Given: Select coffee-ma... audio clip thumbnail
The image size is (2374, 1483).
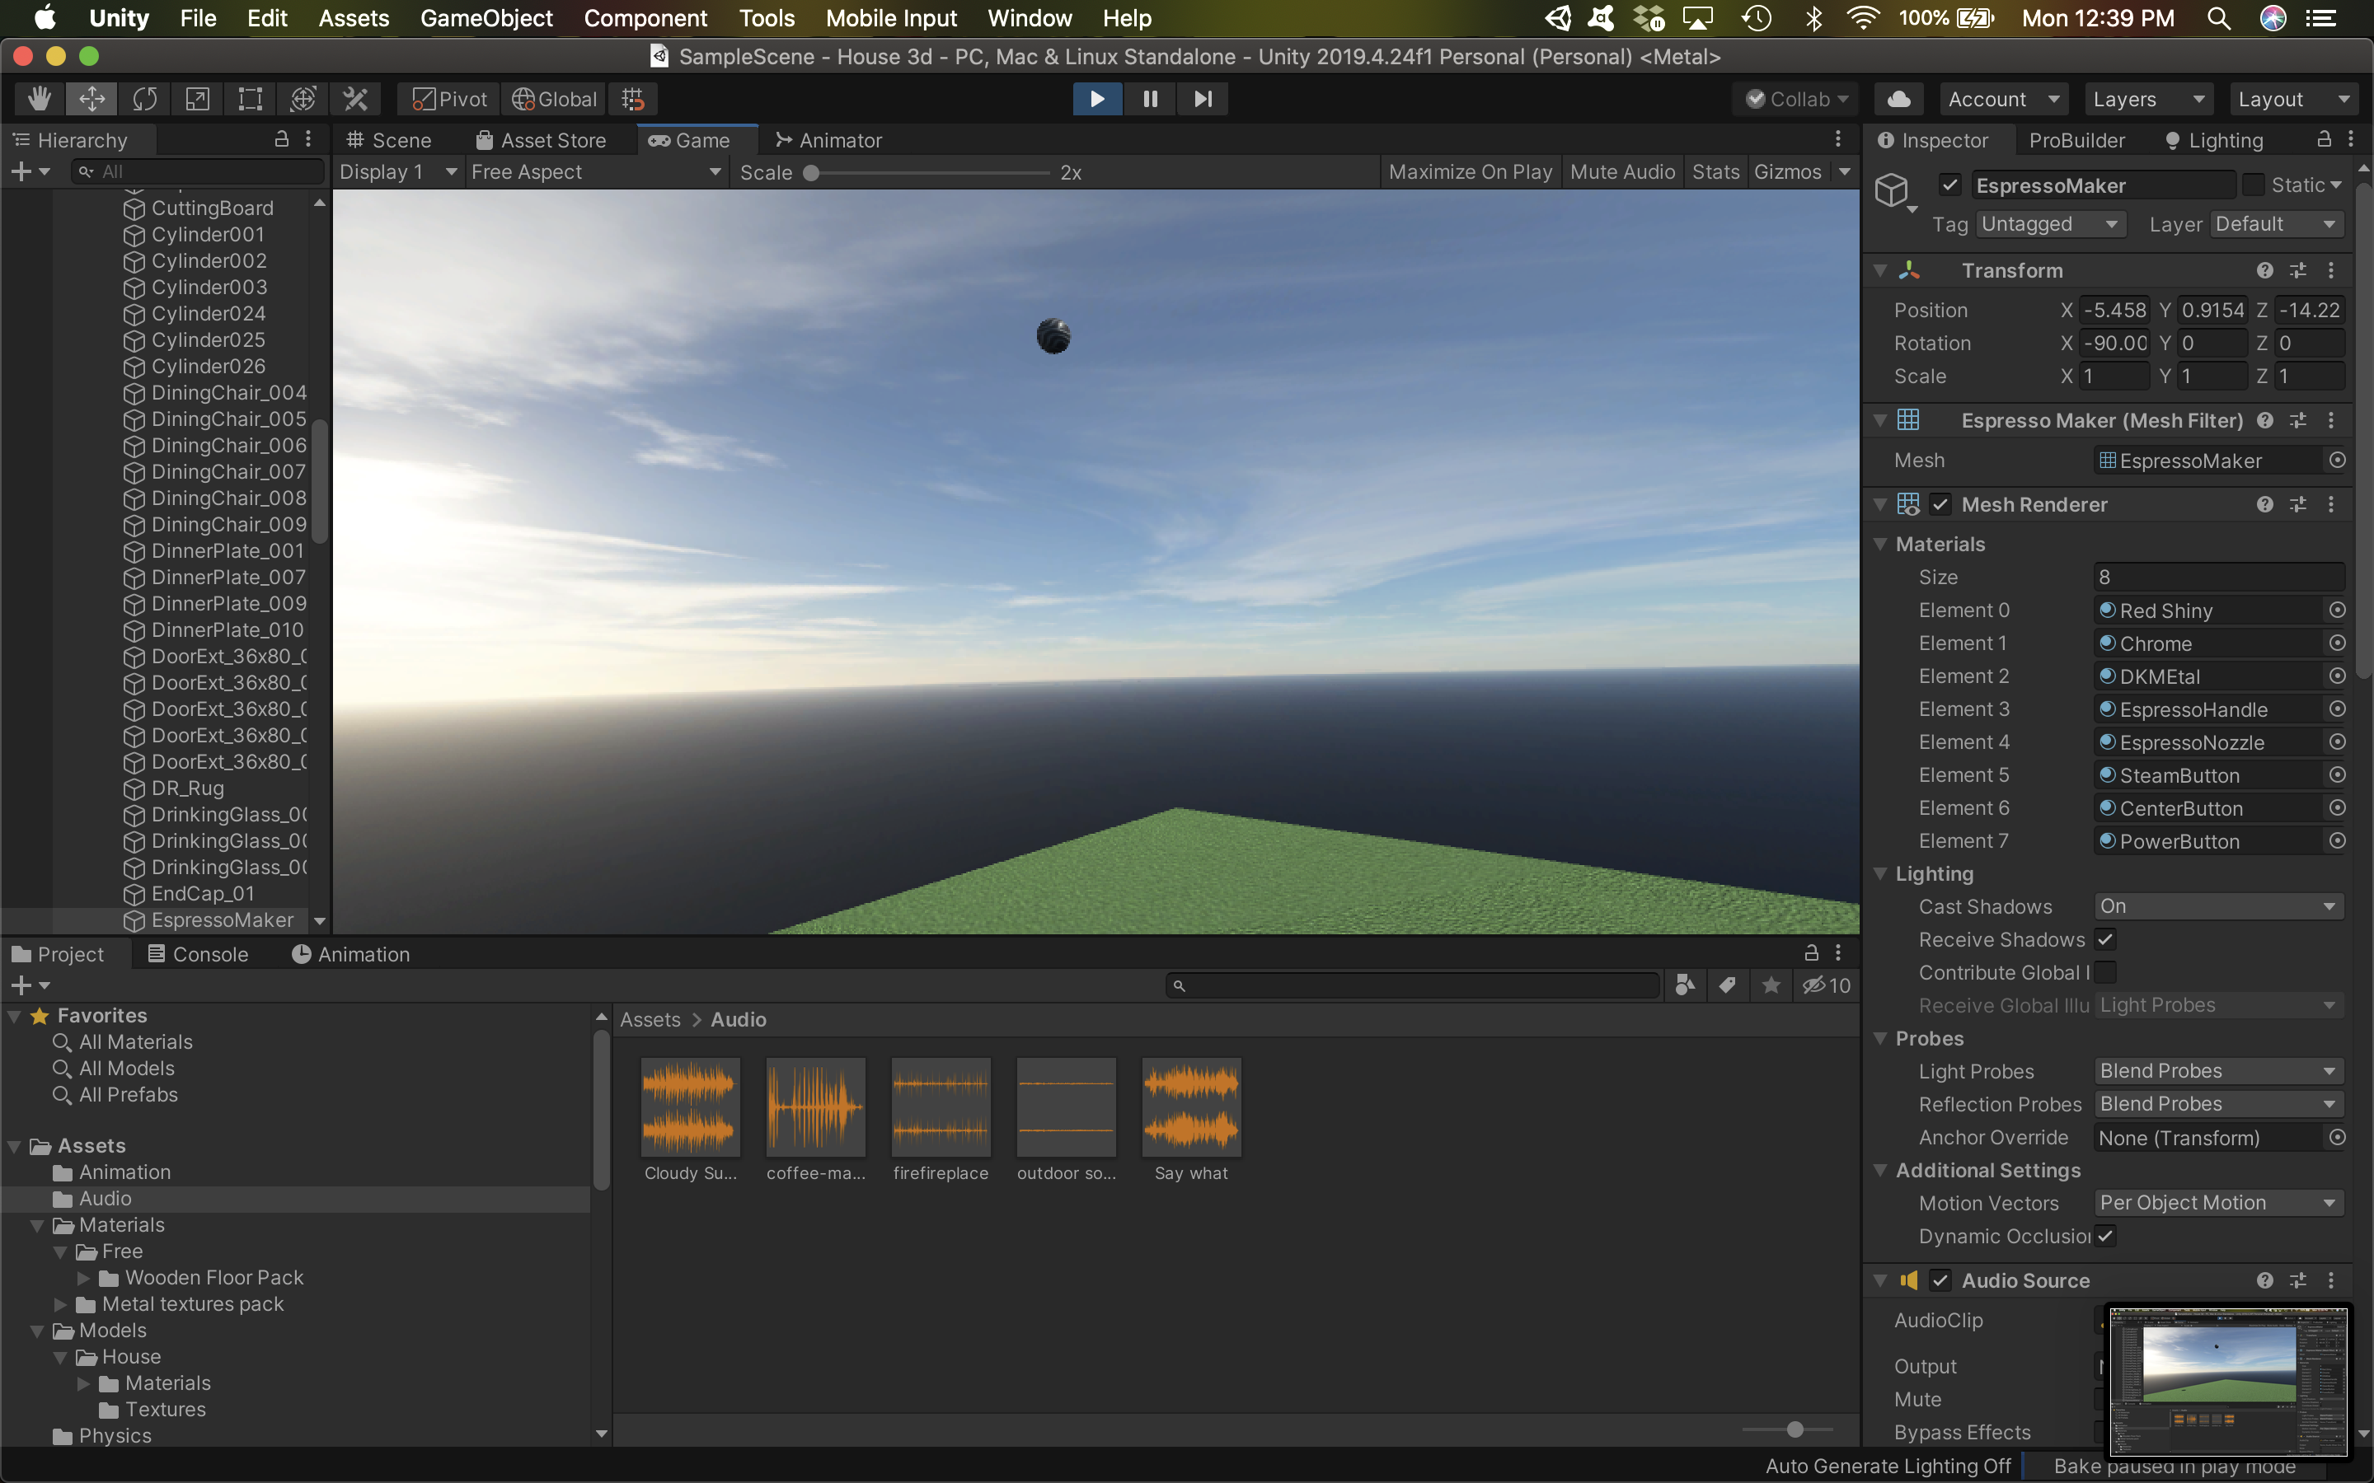Looking at the screenshot, I should (815, 1106).
